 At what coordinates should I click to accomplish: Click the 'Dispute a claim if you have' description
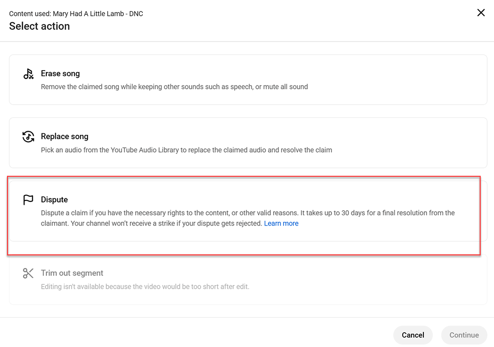(247, 218)
